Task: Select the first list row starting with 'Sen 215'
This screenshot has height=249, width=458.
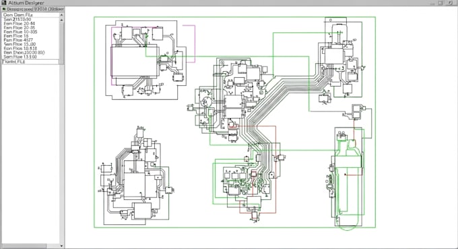Action: pos(30,19)
